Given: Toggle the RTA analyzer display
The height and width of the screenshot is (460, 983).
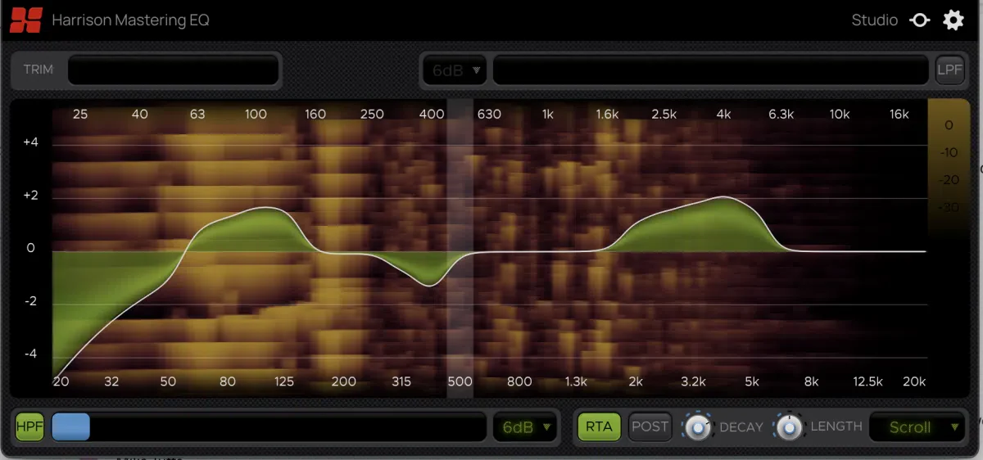Looking at the screenshot, I should 599,426.
